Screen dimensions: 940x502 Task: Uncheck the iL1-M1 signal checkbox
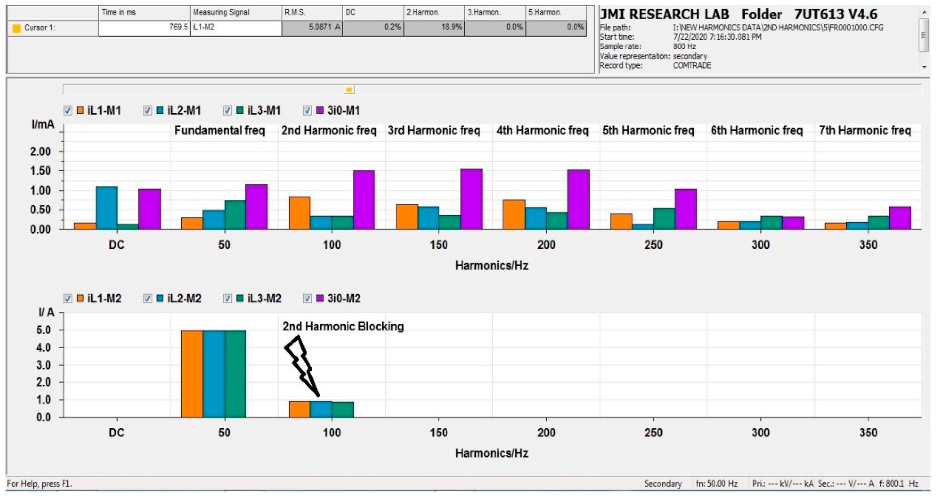point(68,111)
